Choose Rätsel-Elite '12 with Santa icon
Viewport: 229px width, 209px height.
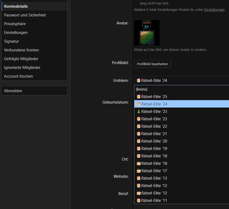coord(182,186)
